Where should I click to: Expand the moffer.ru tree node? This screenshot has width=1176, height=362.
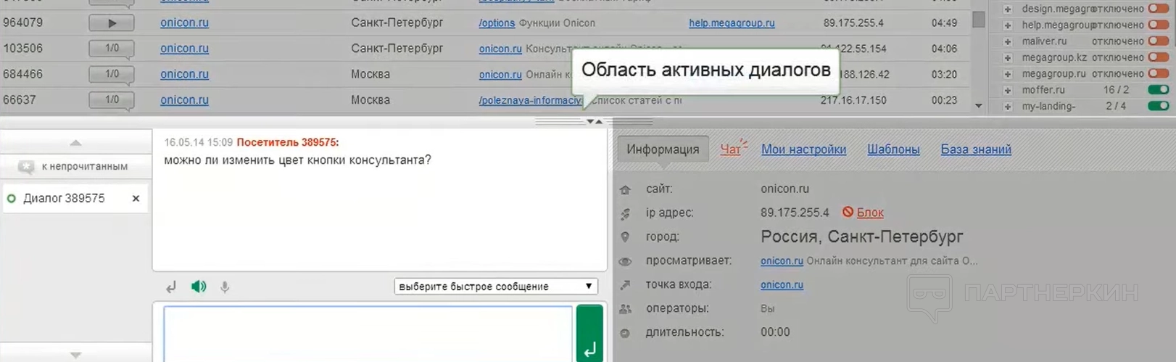(1007, 90)
